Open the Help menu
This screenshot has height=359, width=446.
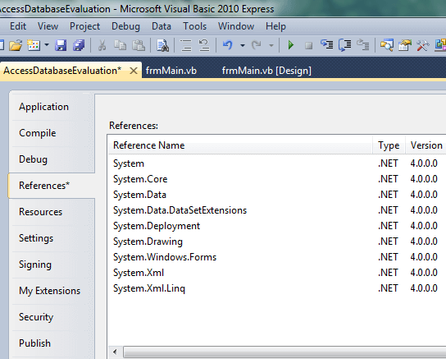tap(275, 26)
